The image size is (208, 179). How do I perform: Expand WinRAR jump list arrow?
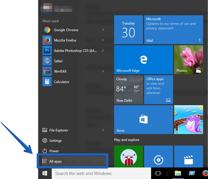tap(103, 71)
